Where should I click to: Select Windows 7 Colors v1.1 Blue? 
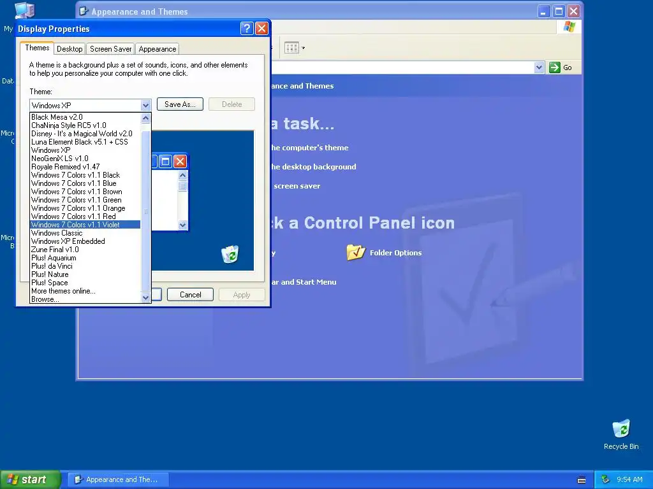tap(85, 183)
